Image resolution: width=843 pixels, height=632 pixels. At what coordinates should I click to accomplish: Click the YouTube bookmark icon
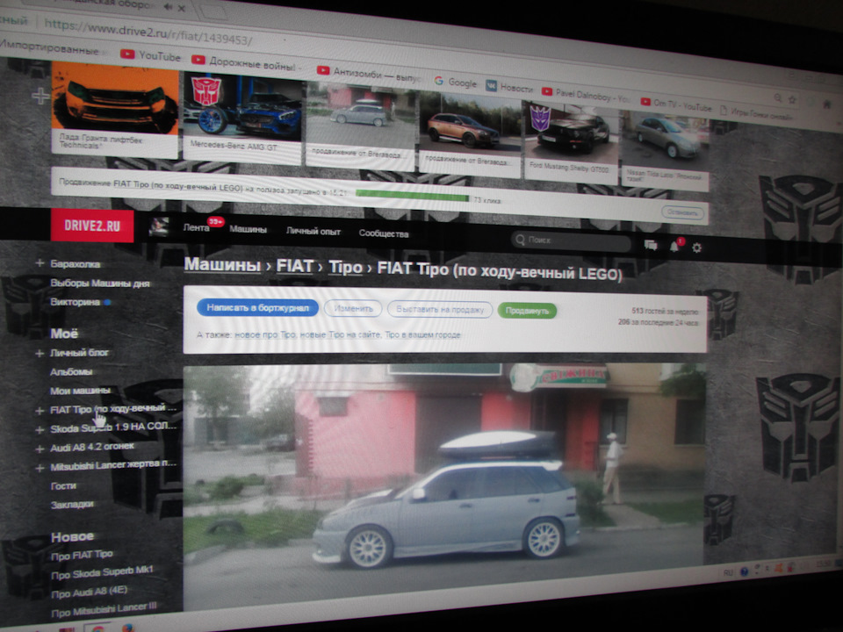[x=127, y=54]
